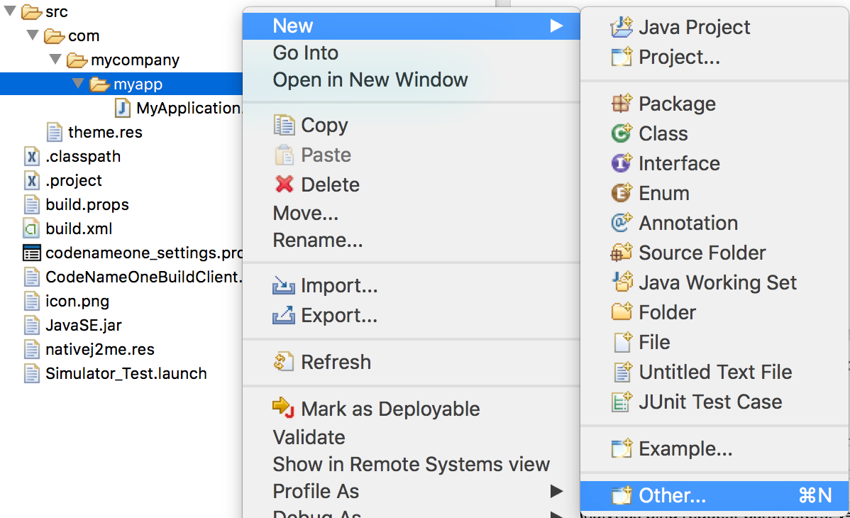Collapse the src folder

(9, 11)
